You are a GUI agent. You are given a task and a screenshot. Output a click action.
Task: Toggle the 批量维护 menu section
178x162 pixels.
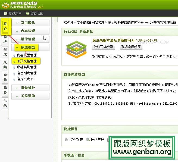tap(30, 88)
